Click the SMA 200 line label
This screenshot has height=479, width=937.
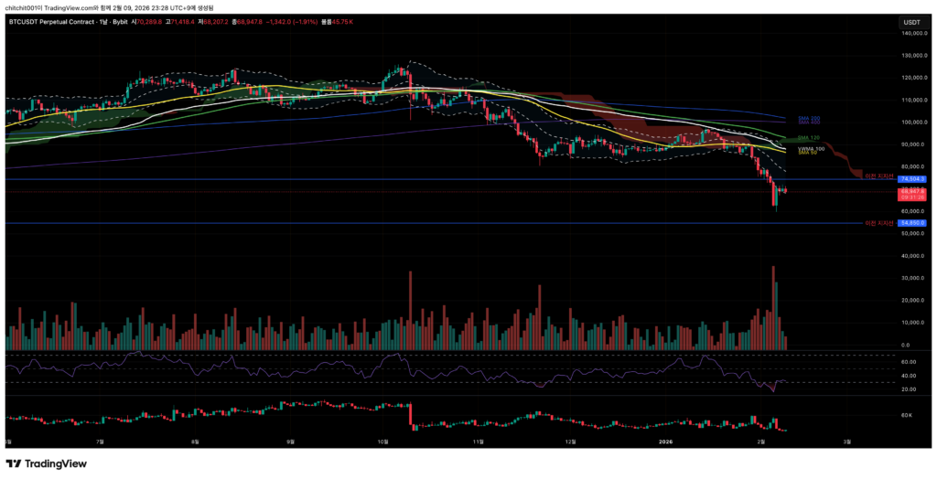(x=809, y=117)
